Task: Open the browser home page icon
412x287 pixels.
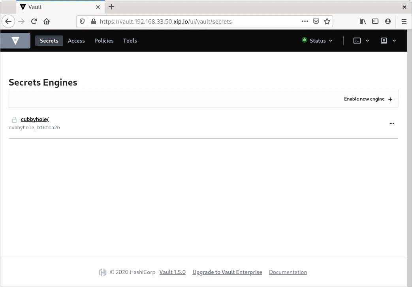Action: coord(47,22)
